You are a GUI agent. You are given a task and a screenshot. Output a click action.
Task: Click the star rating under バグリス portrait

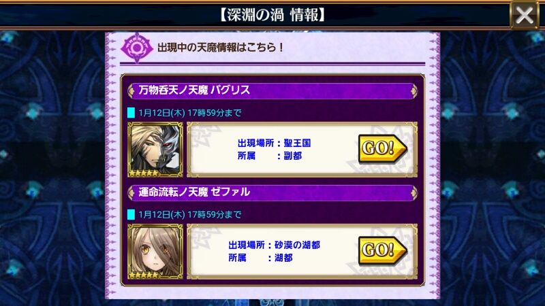[144, 173]
